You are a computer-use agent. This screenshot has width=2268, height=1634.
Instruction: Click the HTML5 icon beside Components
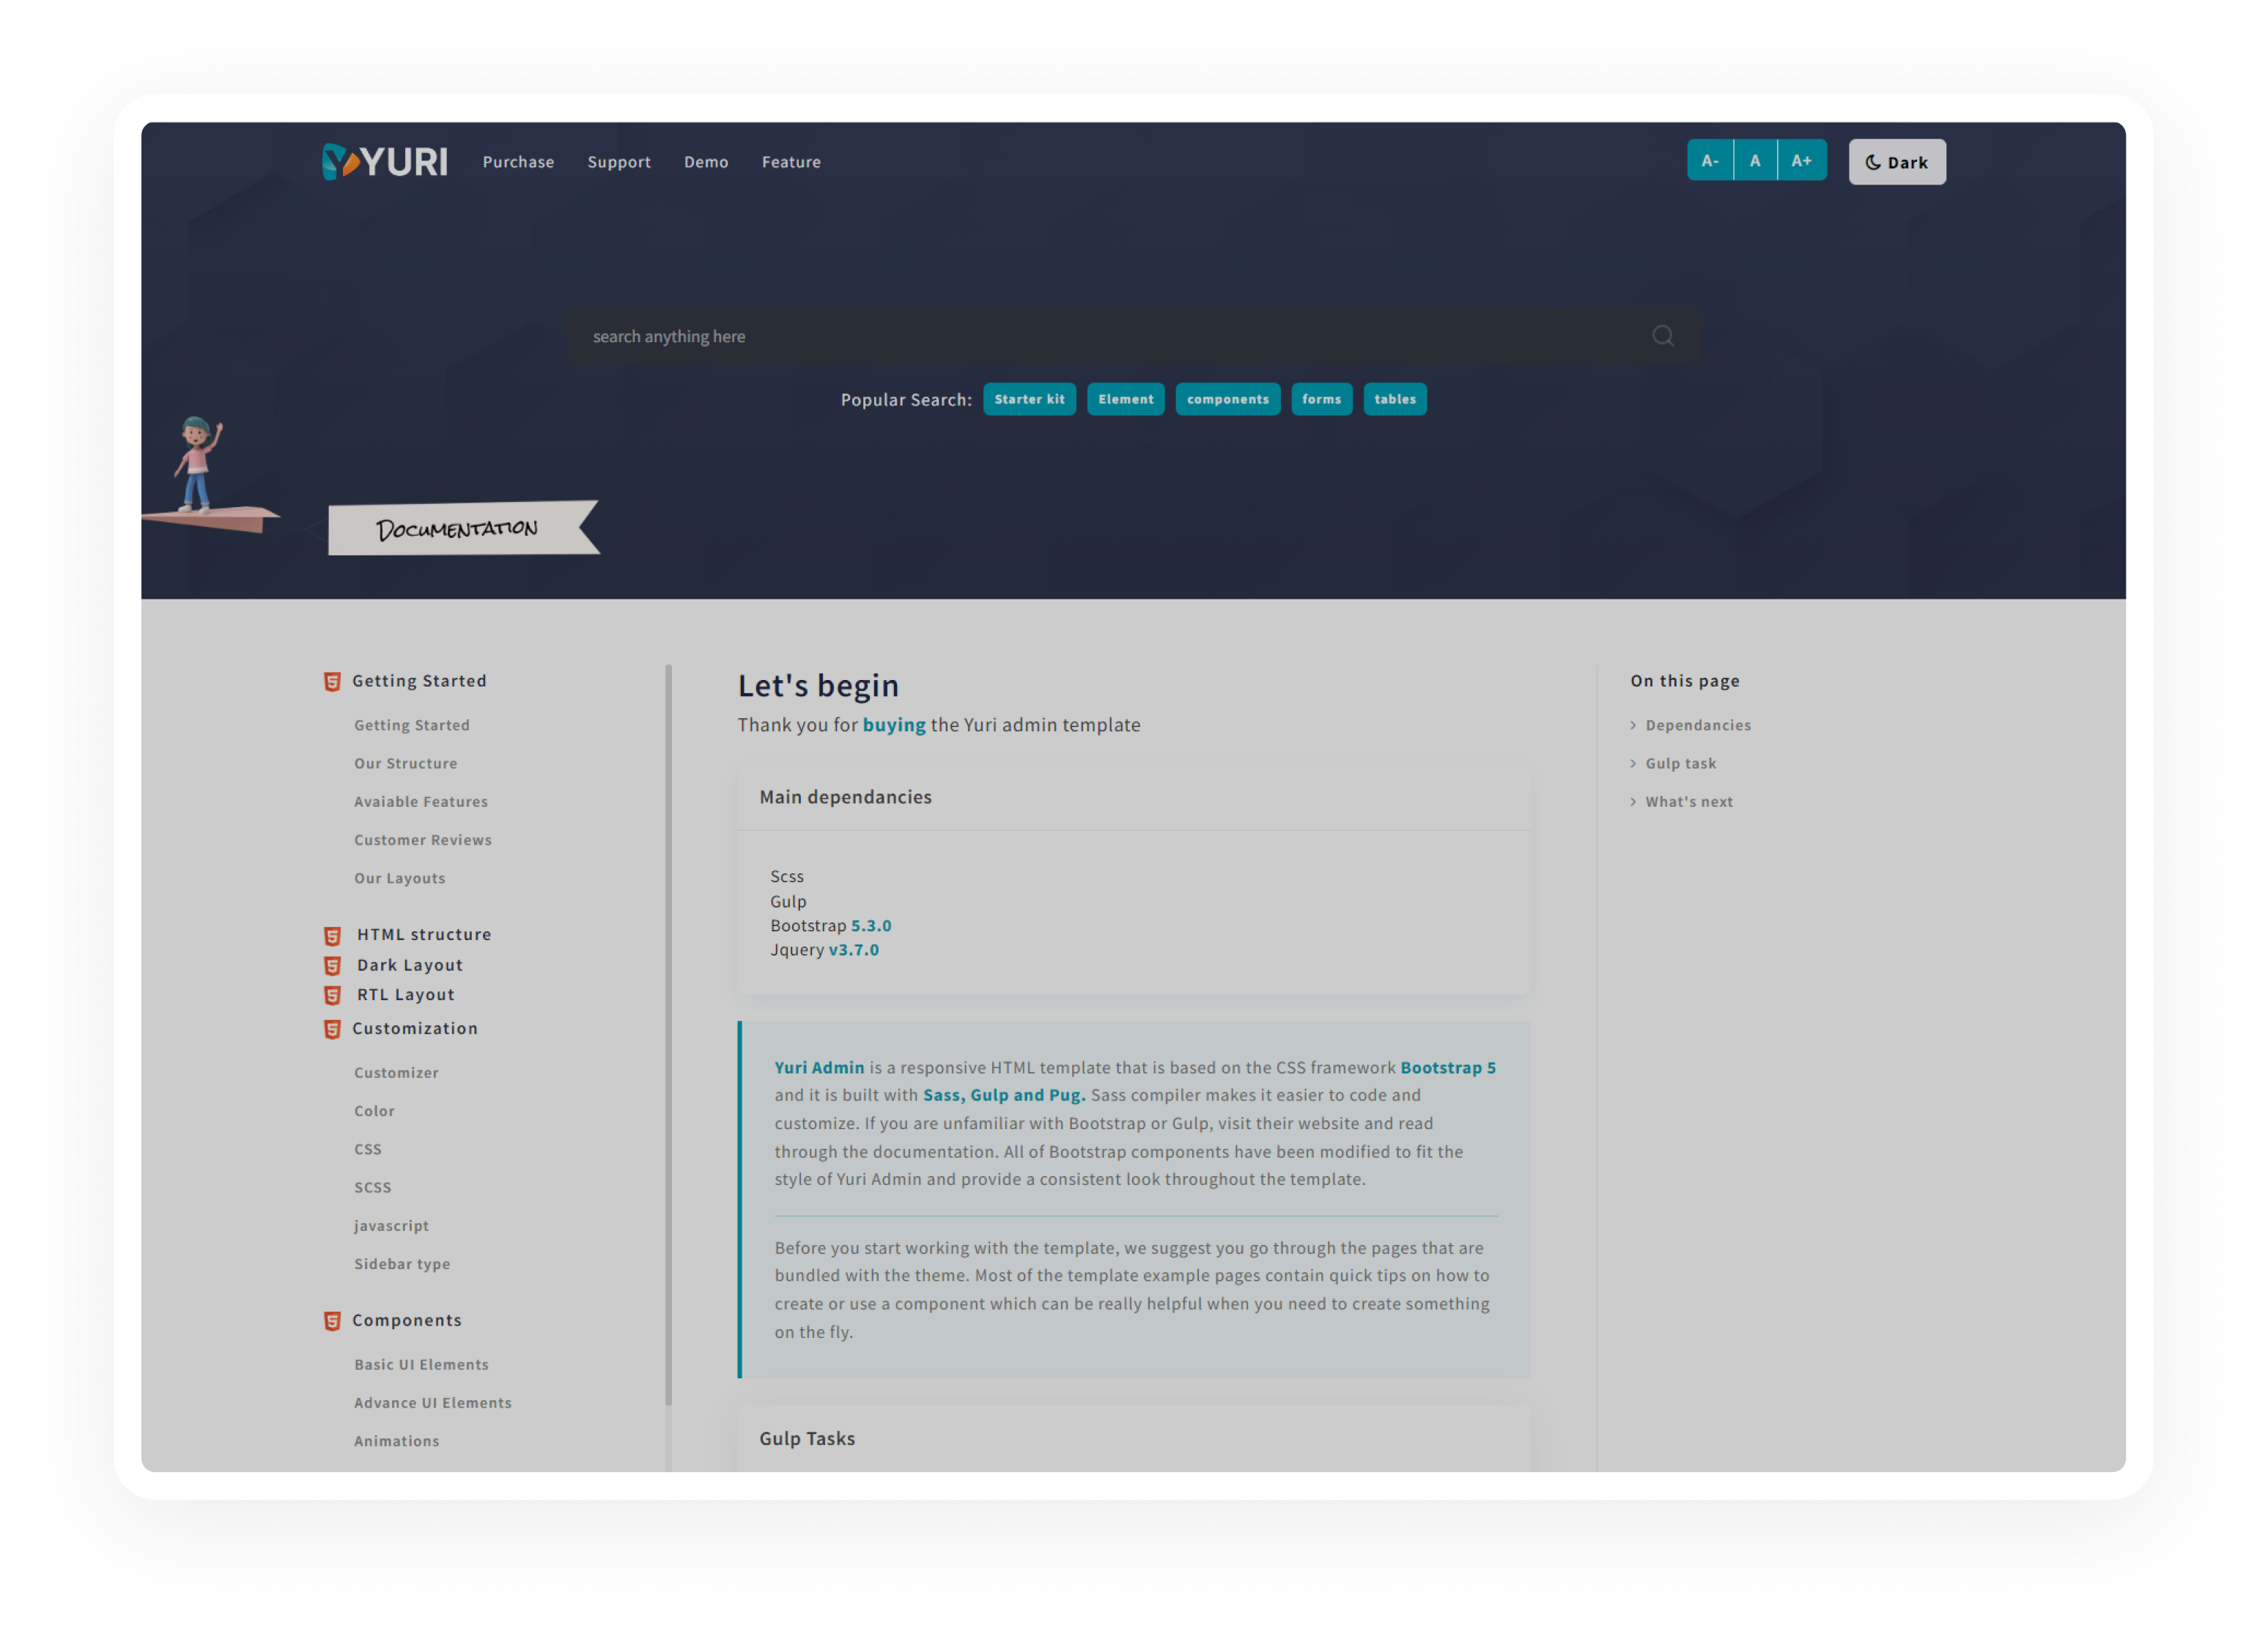pos(332,1322)
